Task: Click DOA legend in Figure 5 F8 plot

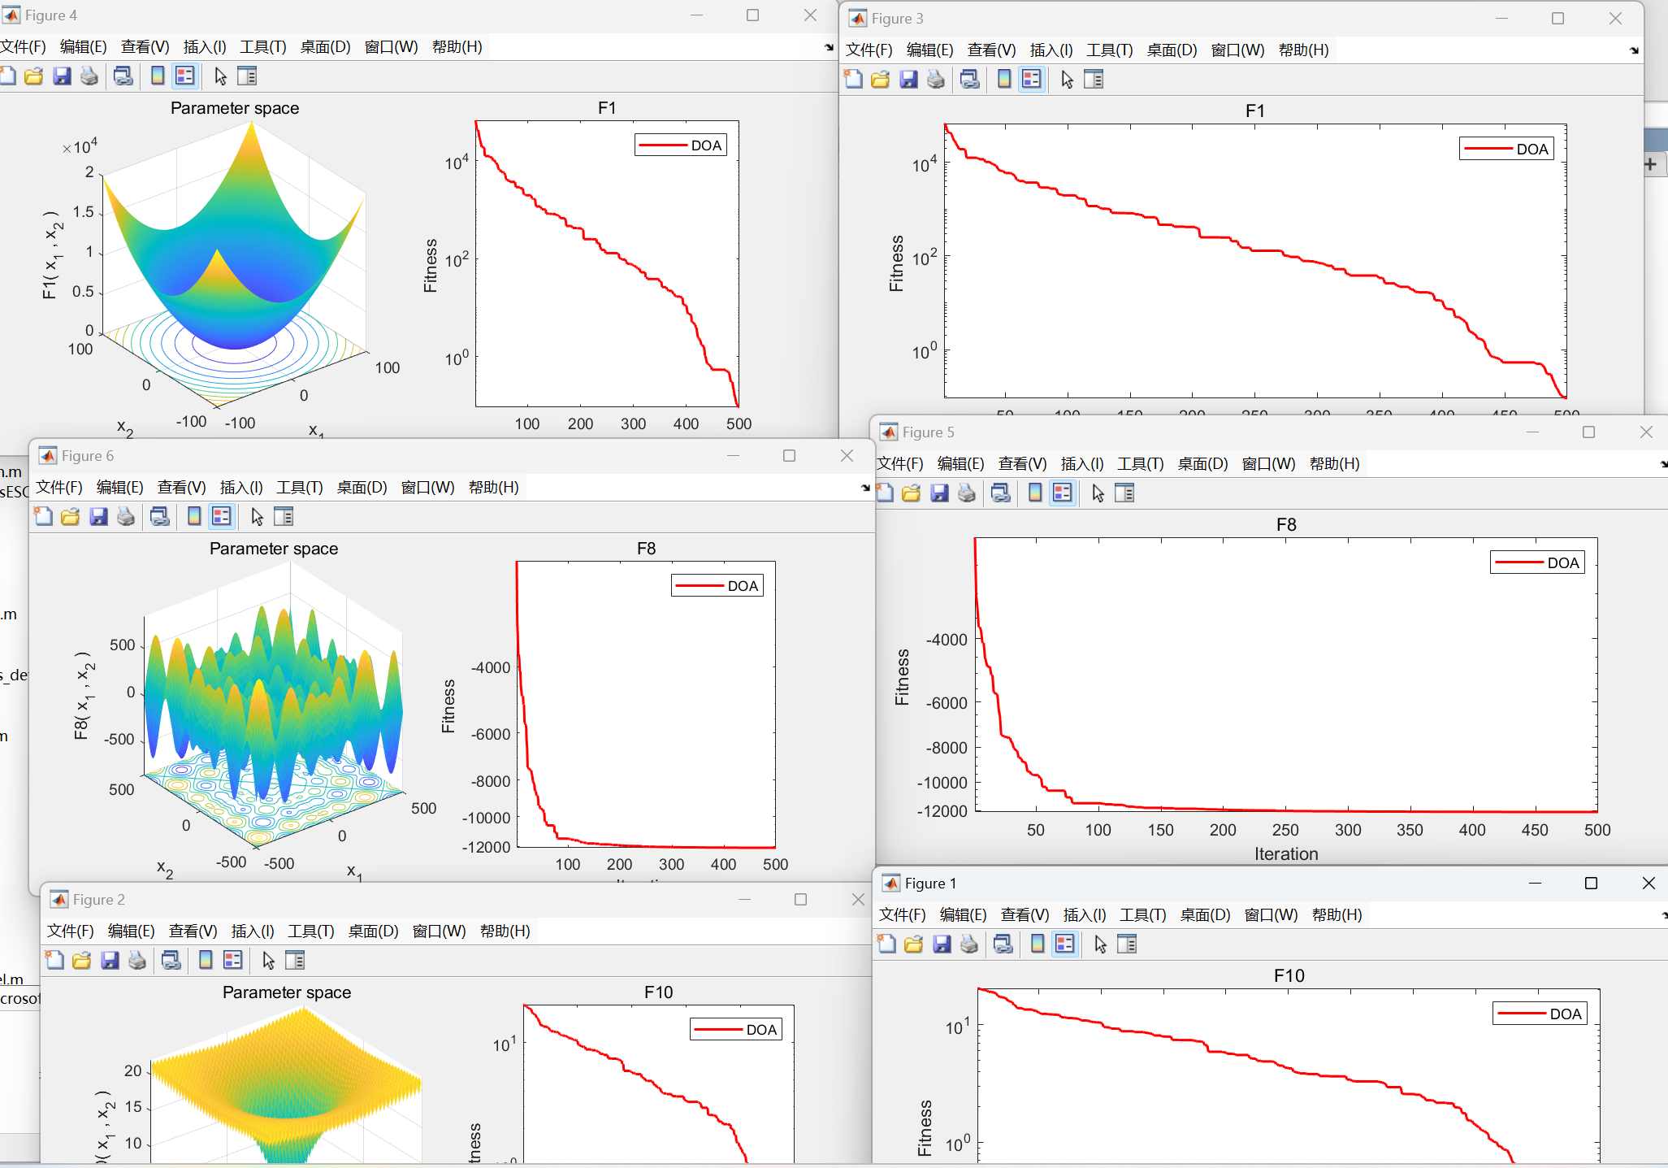Action: [x=1537, y=563]
